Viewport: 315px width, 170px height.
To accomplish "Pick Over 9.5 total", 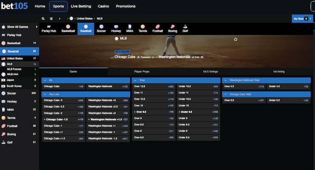I will tap(154, 112).
